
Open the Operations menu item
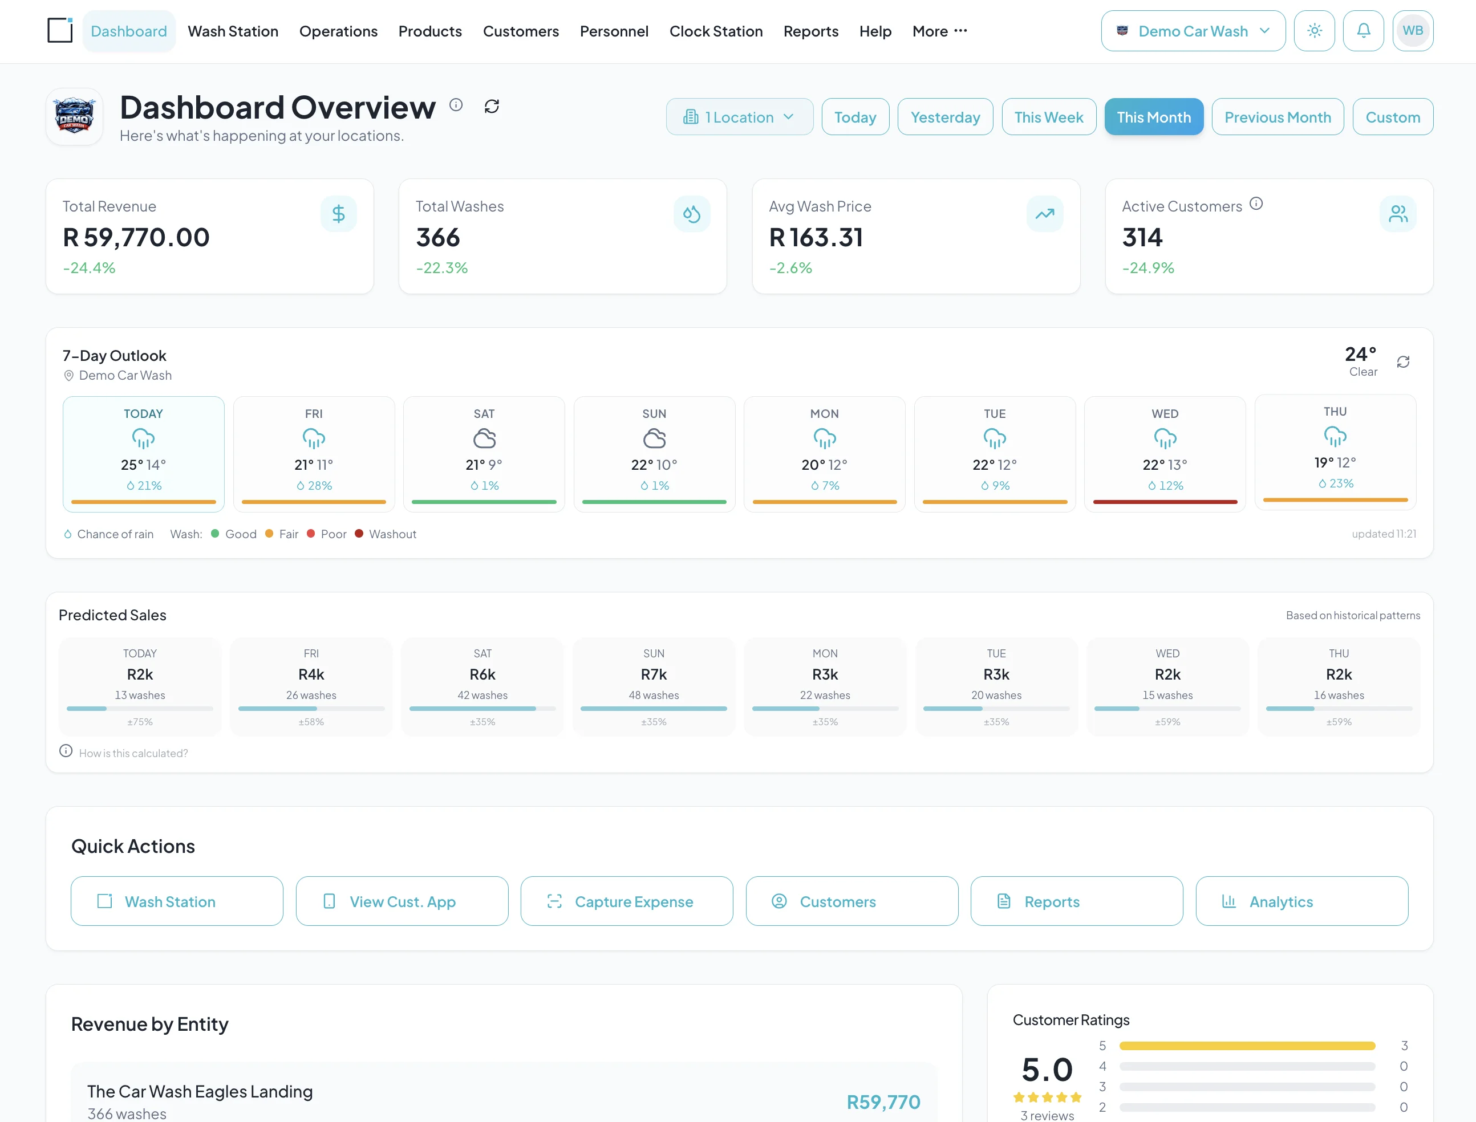pyautogui.click(x=338, y=31)
